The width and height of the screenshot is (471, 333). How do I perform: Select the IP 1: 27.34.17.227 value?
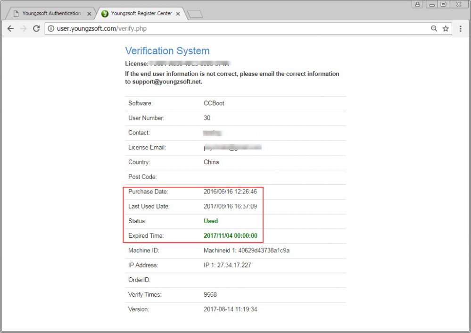tap(227, 265)
